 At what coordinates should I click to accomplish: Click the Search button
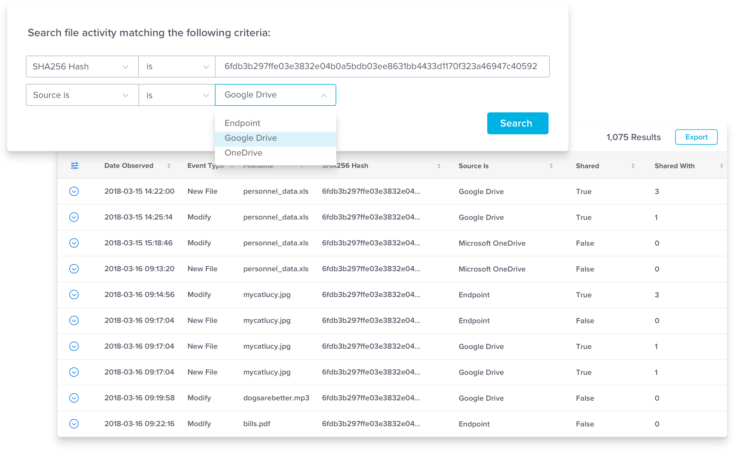[x=518, y=123]
